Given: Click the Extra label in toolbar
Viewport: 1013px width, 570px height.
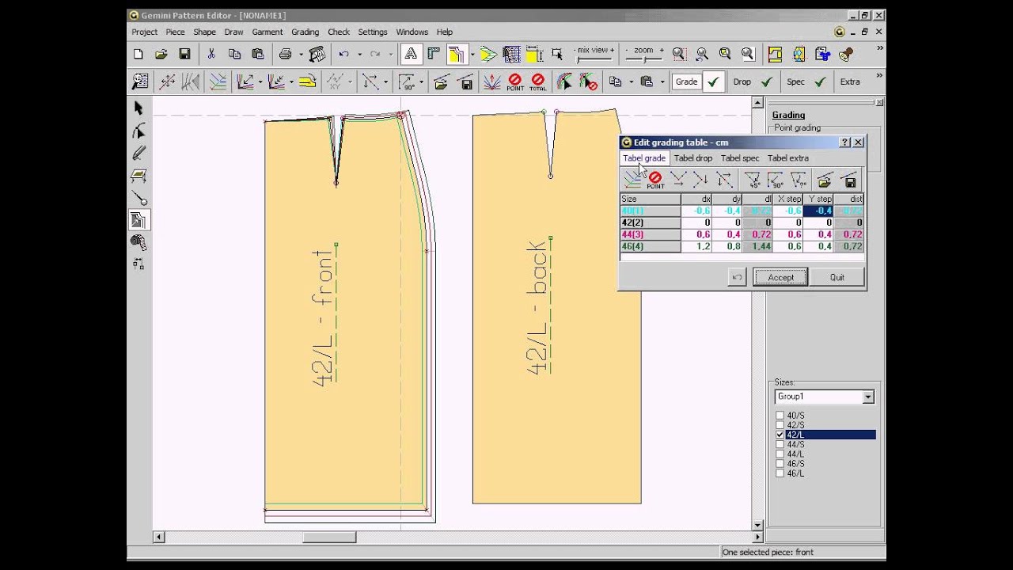Looking at the screenshot, I should tap(850, 82).
